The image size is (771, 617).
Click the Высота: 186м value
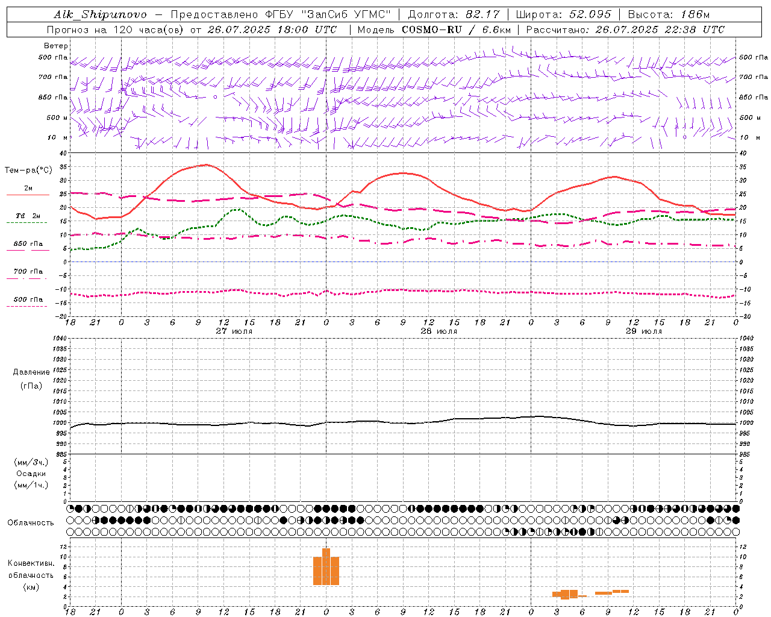[669, 14]
